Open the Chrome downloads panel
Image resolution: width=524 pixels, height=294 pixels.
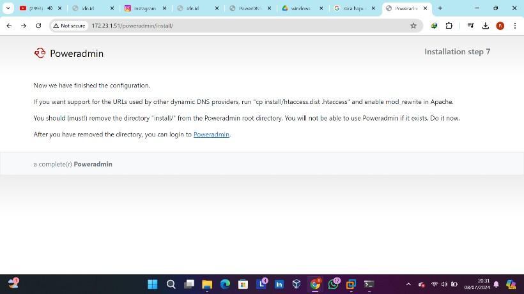[486, 26]
